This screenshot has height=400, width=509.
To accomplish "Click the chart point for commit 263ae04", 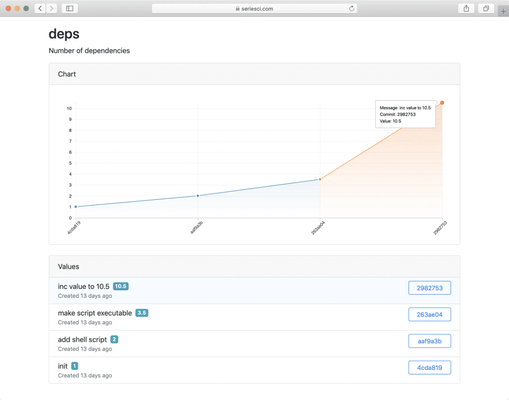I will coord(320,180).
